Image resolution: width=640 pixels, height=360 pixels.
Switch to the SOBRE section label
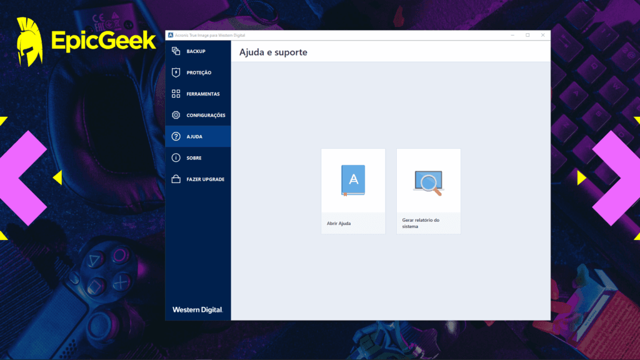point(194,158)
